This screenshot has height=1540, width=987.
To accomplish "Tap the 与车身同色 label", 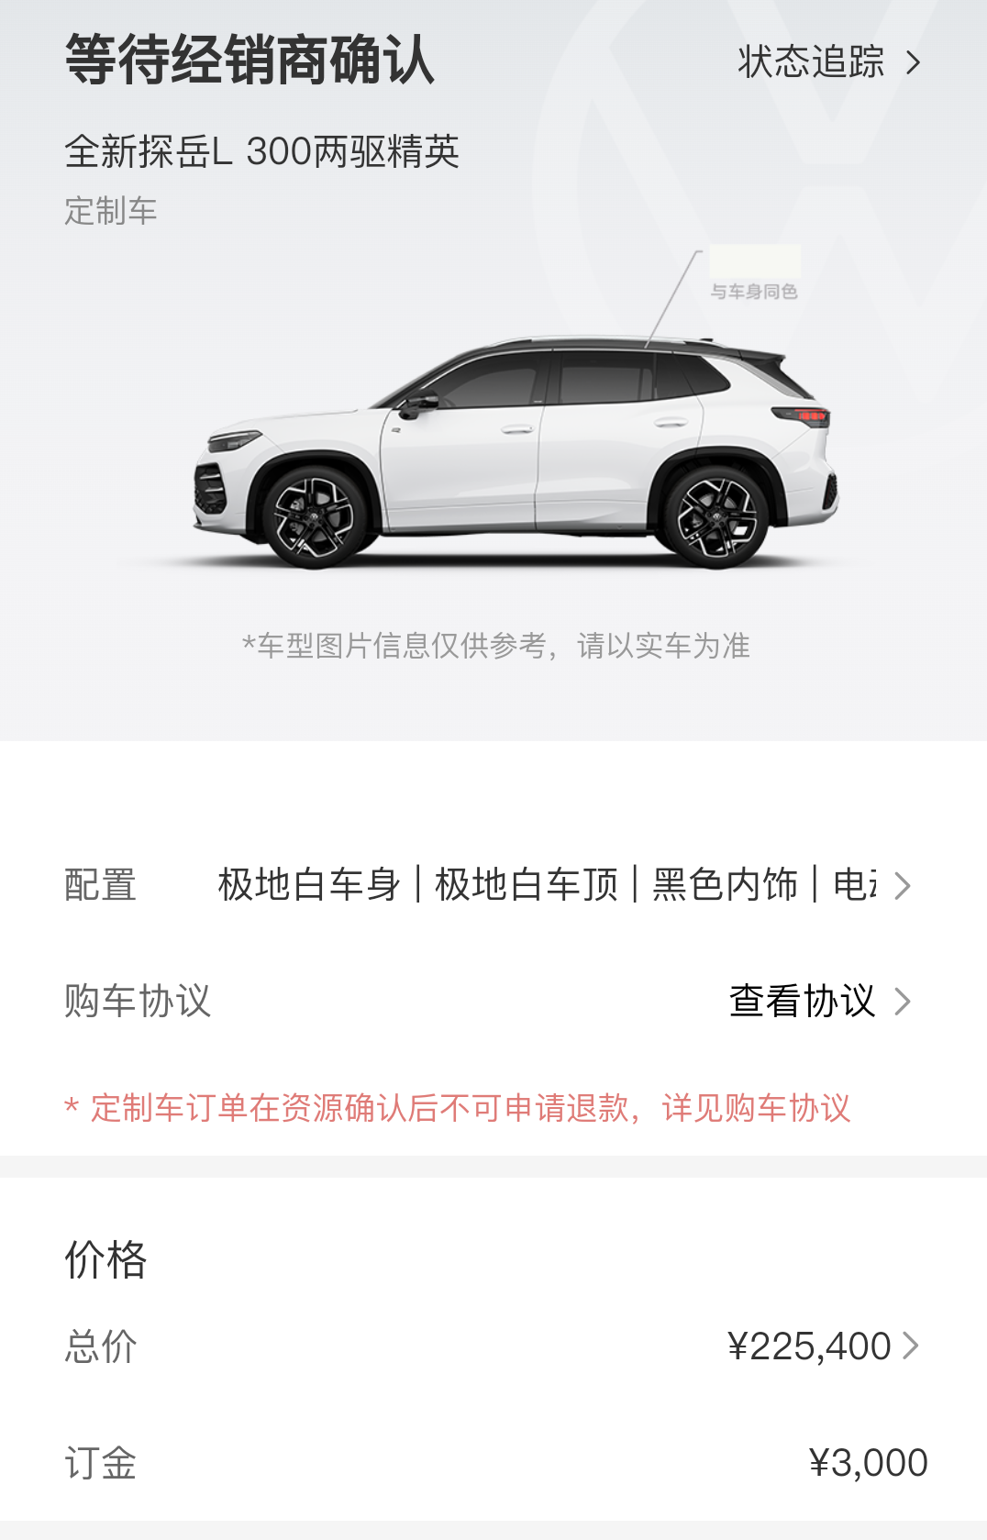I will [x=754, y=292].
